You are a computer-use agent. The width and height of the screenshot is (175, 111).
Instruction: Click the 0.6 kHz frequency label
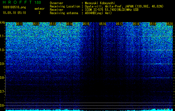(2, 105)
